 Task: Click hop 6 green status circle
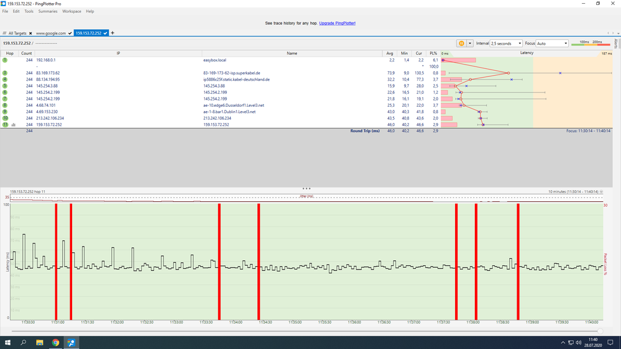(5, 92)
